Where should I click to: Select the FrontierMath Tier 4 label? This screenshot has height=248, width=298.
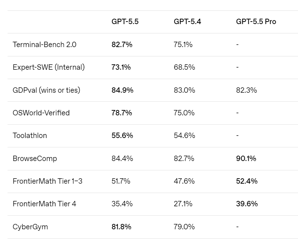click(x=44, y=204)
